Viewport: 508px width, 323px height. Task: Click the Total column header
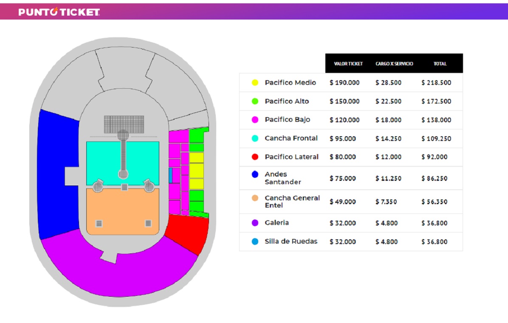point(440,64)
